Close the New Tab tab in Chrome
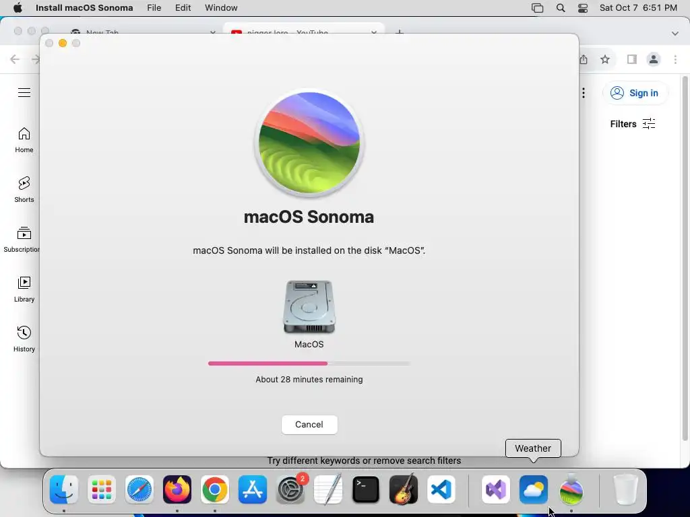Image resolution: width=690 pixels, height=517 pixels. tap(213, 32)
